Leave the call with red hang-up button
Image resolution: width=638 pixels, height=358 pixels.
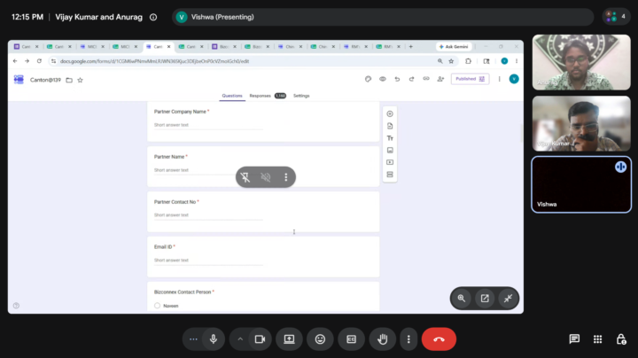439,339
